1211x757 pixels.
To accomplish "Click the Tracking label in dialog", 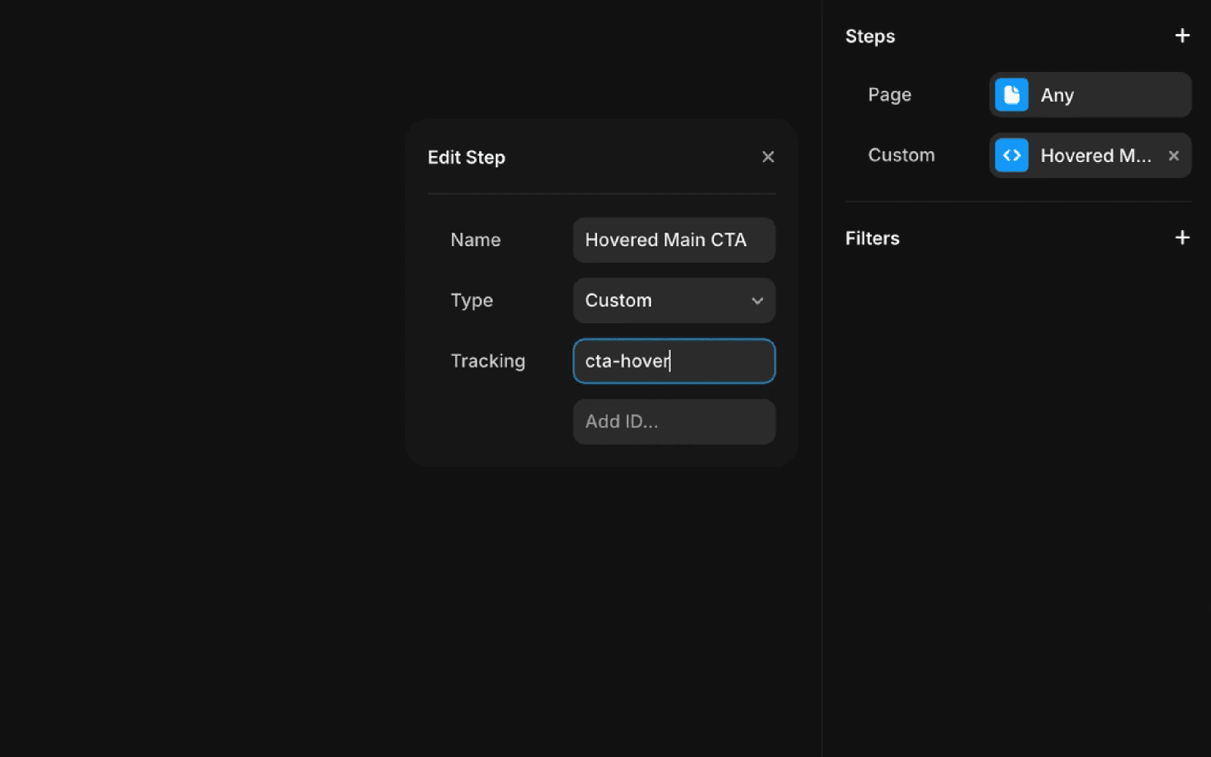I will (x=487, y=361).
